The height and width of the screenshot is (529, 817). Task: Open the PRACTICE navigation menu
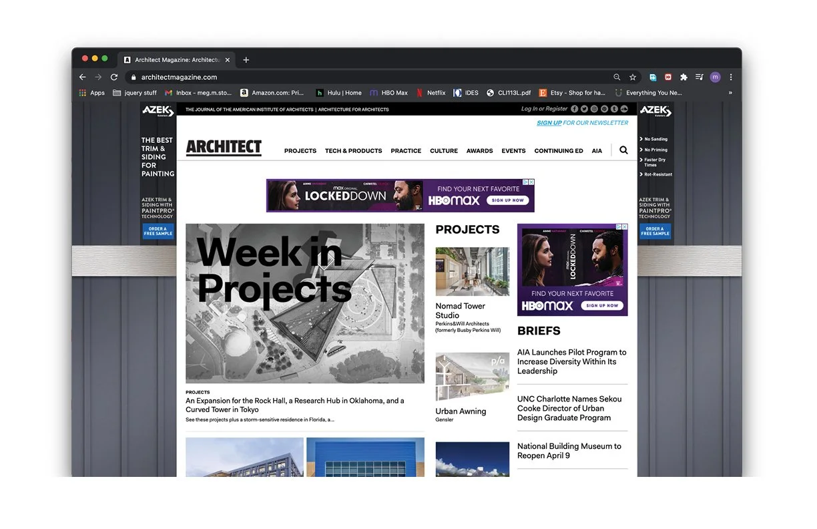(406, 151)
